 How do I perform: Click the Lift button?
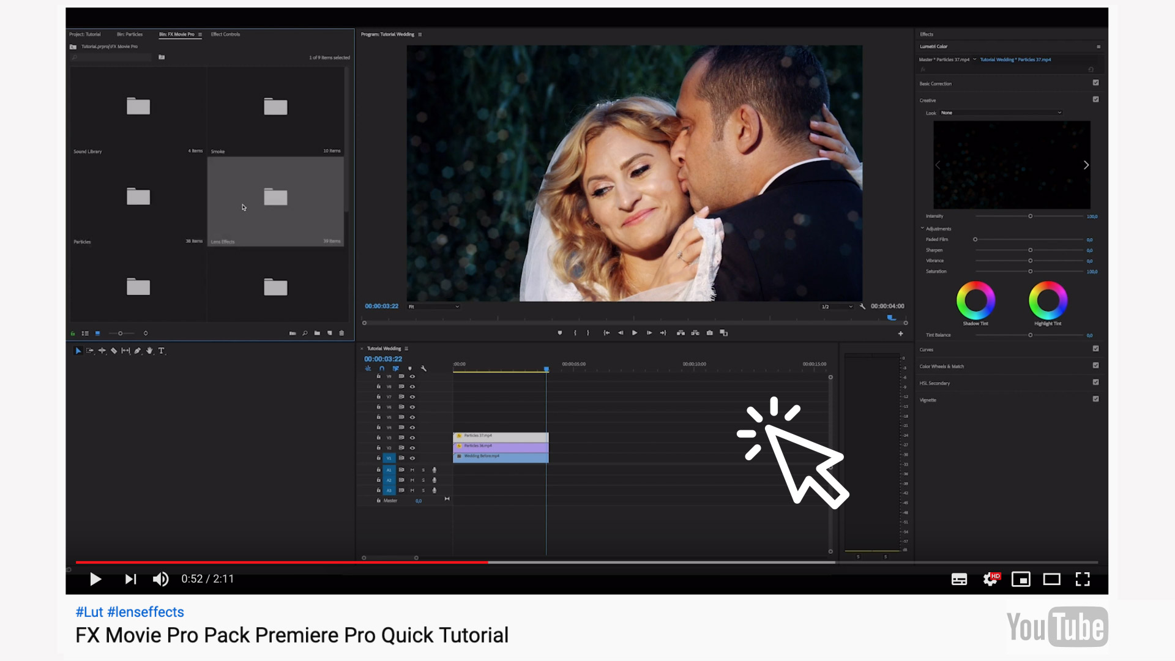681,333
